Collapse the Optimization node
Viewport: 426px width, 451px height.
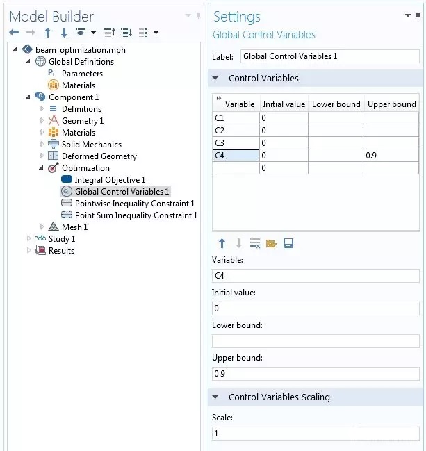41,167
